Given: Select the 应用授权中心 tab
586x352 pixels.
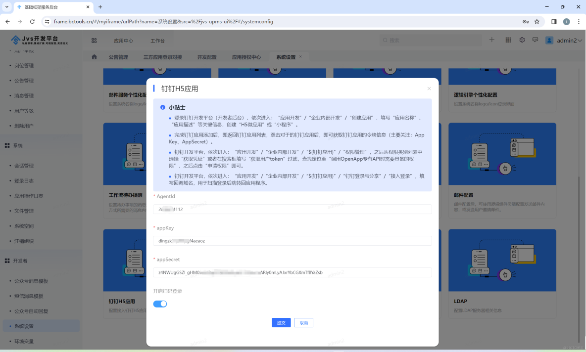Looking at the screenshot, I should pos(245,57).
